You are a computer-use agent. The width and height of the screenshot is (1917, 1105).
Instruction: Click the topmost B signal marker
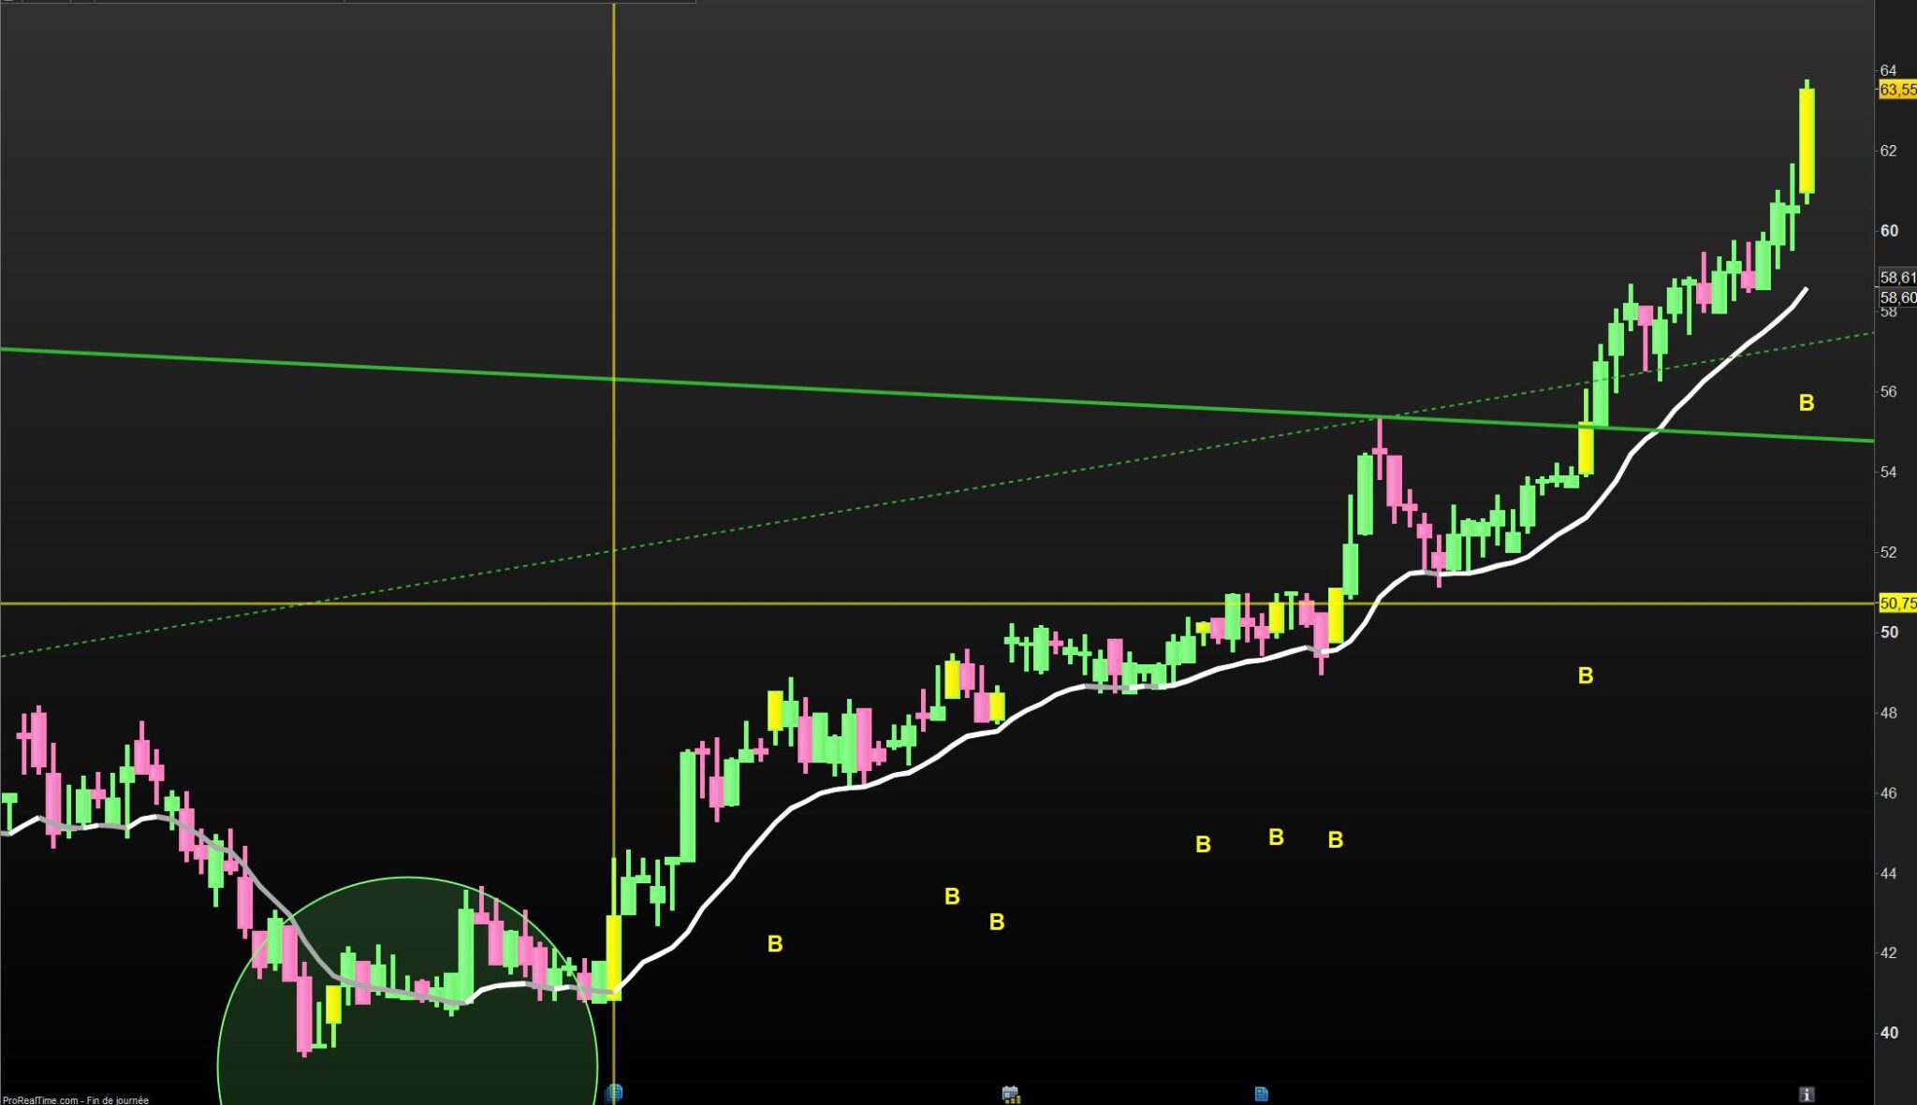[x=1807, y=403]
